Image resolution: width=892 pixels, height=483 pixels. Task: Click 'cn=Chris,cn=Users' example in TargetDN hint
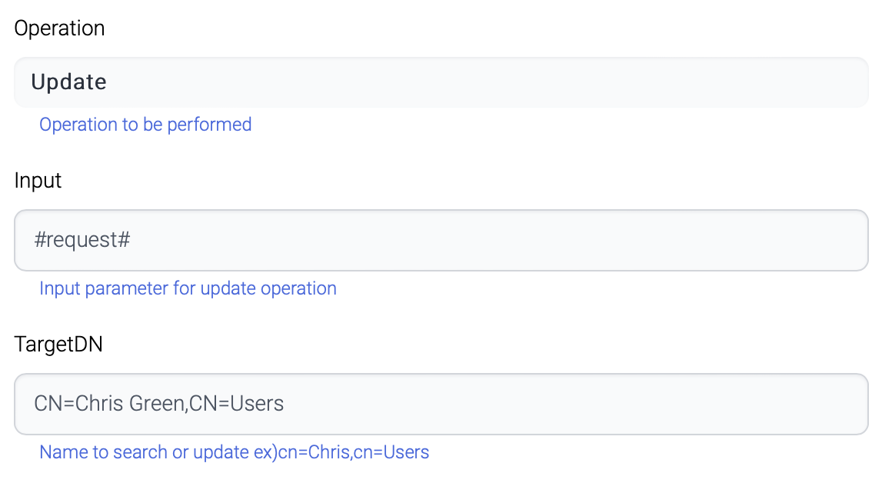pos(353,452)
